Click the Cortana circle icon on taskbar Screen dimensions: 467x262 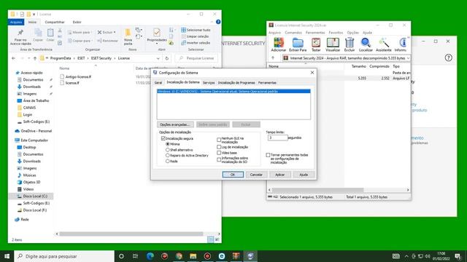[x=121, y=255]
